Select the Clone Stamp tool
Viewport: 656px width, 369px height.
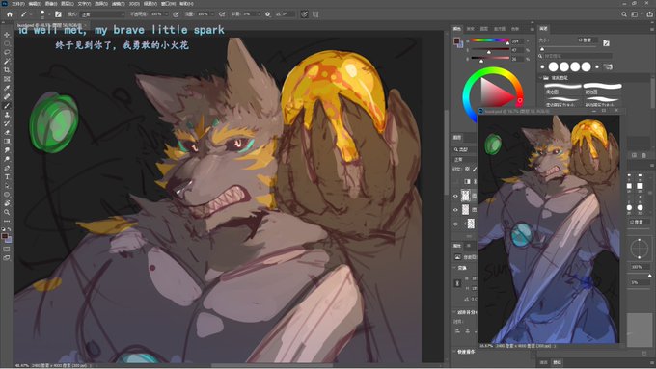(x=7, y=115)
